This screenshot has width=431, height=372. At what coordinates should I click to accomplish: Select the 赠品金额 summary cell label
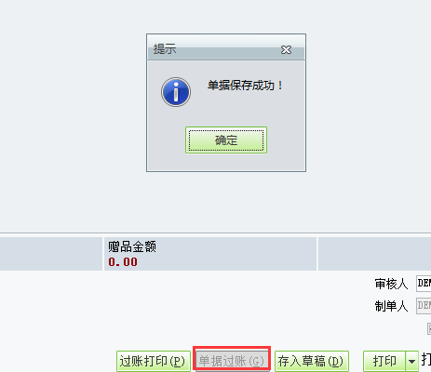point(132,247)
